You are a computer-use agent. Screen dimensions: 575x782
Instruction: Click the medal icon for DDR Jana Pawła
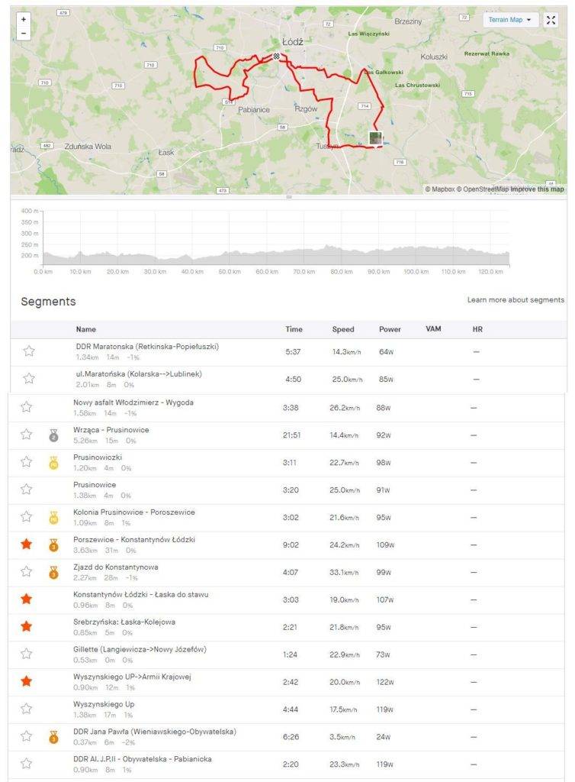click(53, 736)
